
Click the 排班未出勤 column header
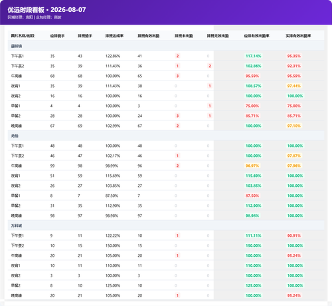coord(184,36)
